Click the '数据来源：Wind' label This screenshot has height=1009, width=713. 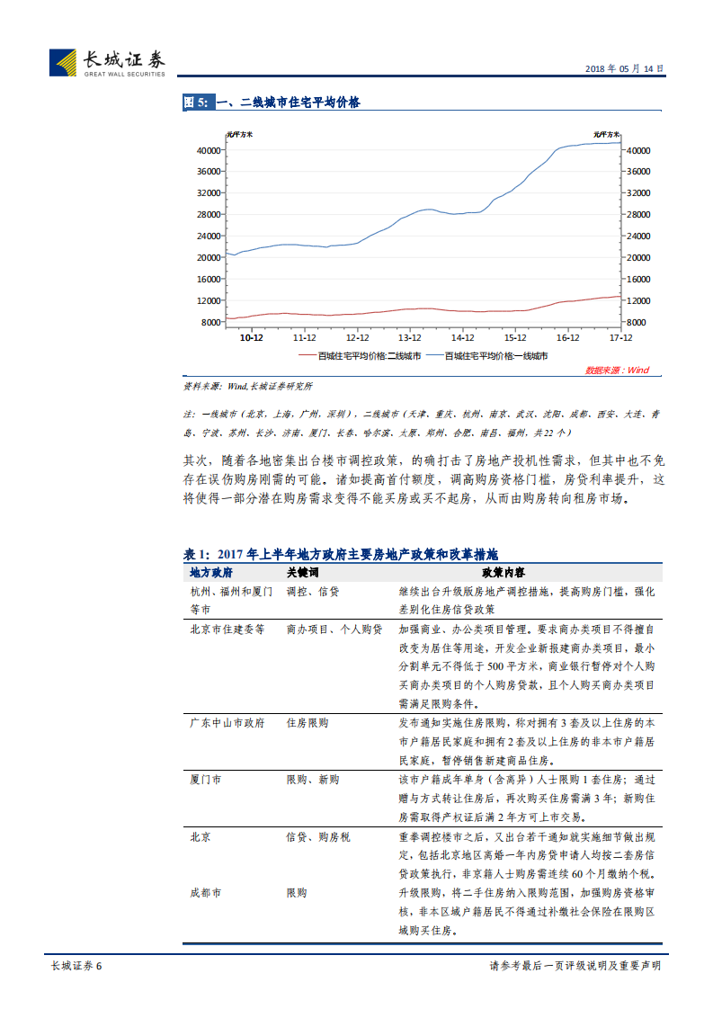[617, 370]
